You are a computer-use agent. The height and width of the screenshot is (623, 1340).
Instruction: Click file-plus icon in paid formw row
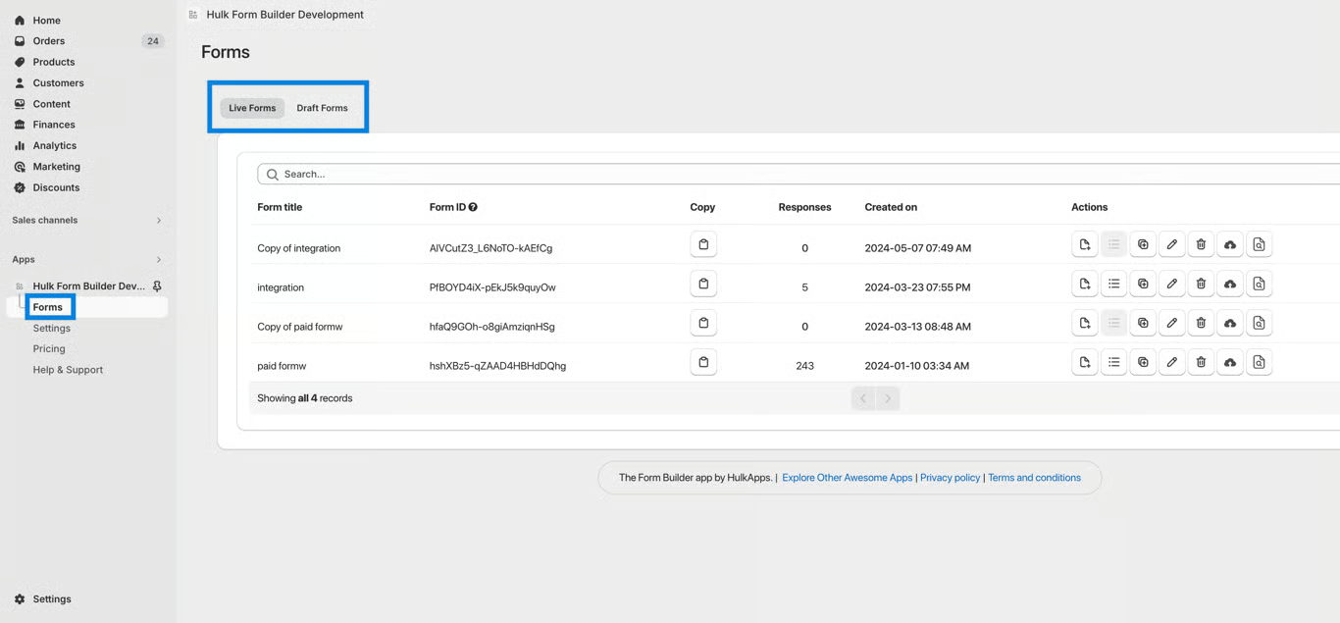[x=1085, y=362]
